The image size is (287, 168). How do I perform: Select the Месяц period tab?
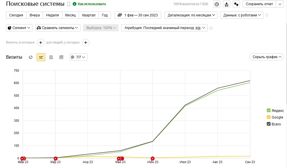click(70, 15)
